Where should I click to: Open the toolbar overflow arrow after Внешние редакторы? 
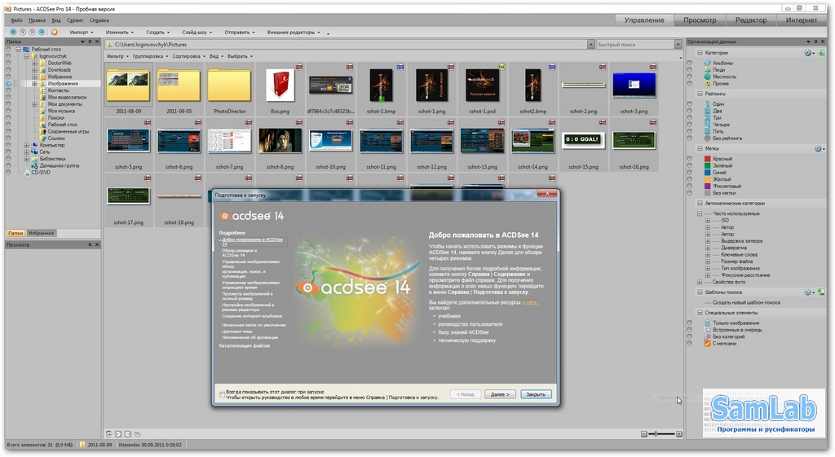coord(328,33)
